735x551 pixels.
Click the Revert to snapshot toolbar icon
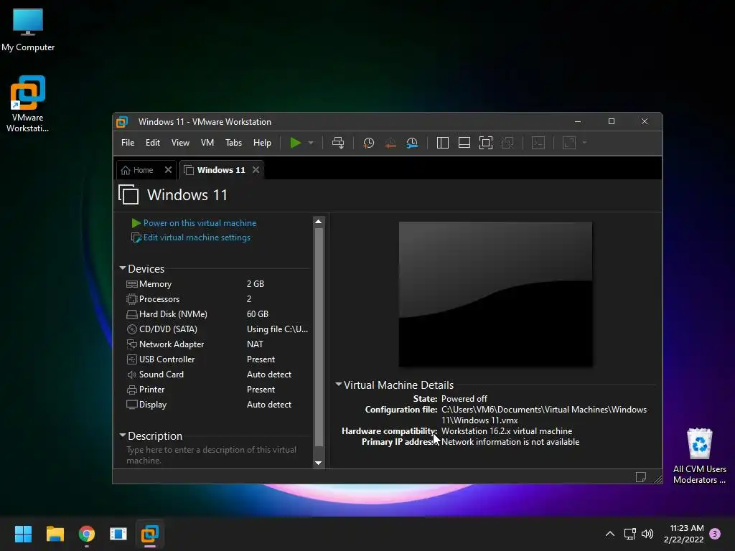point(390,143)
